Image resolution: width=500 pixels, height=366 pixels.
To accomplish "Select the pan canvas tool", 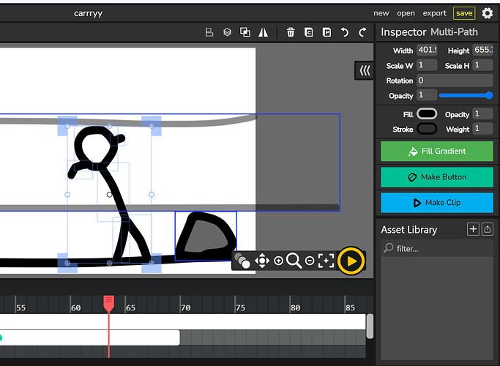I will tap(261, 261).
